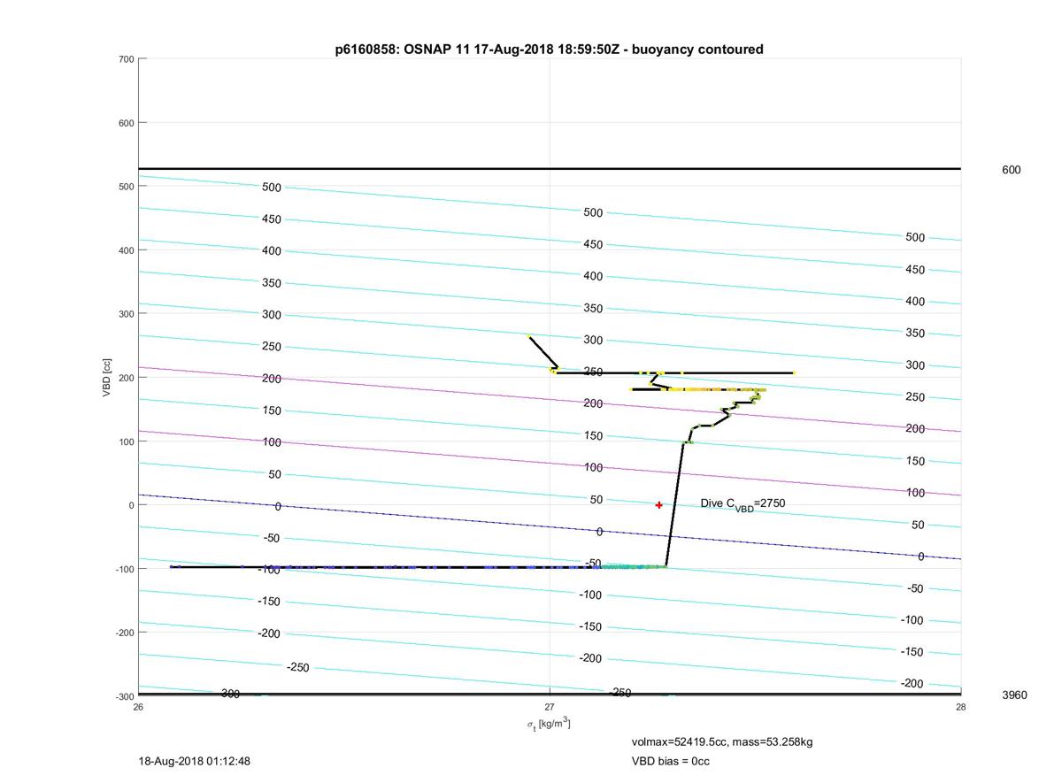Select the 18-Aug-2018 01:12:48 timestamp

[x=195, y=761]
